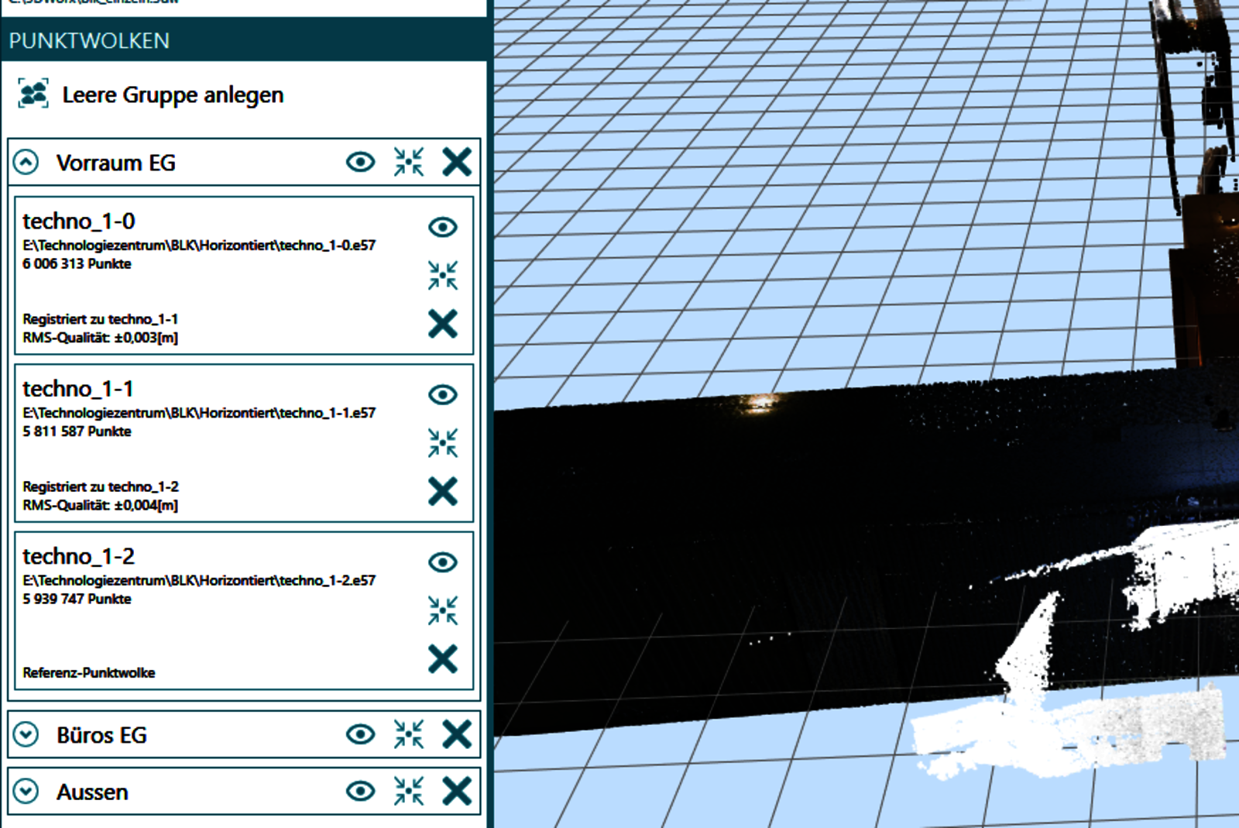Image resolution: width=1239 pixels, height=828 pixels.
Task: Delete the Aussen group
Action: pyautogui.click(x=457, y=792)
